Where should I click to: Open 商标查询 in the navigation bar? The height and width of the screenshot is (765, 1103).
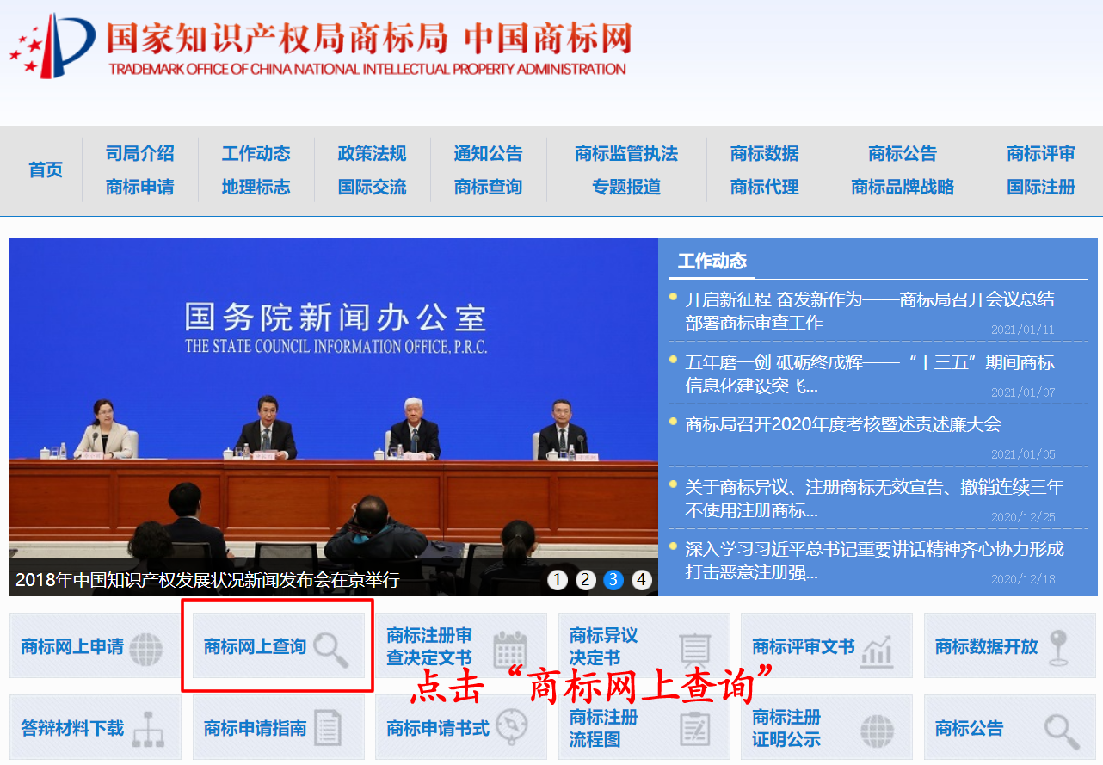[489, 187]
